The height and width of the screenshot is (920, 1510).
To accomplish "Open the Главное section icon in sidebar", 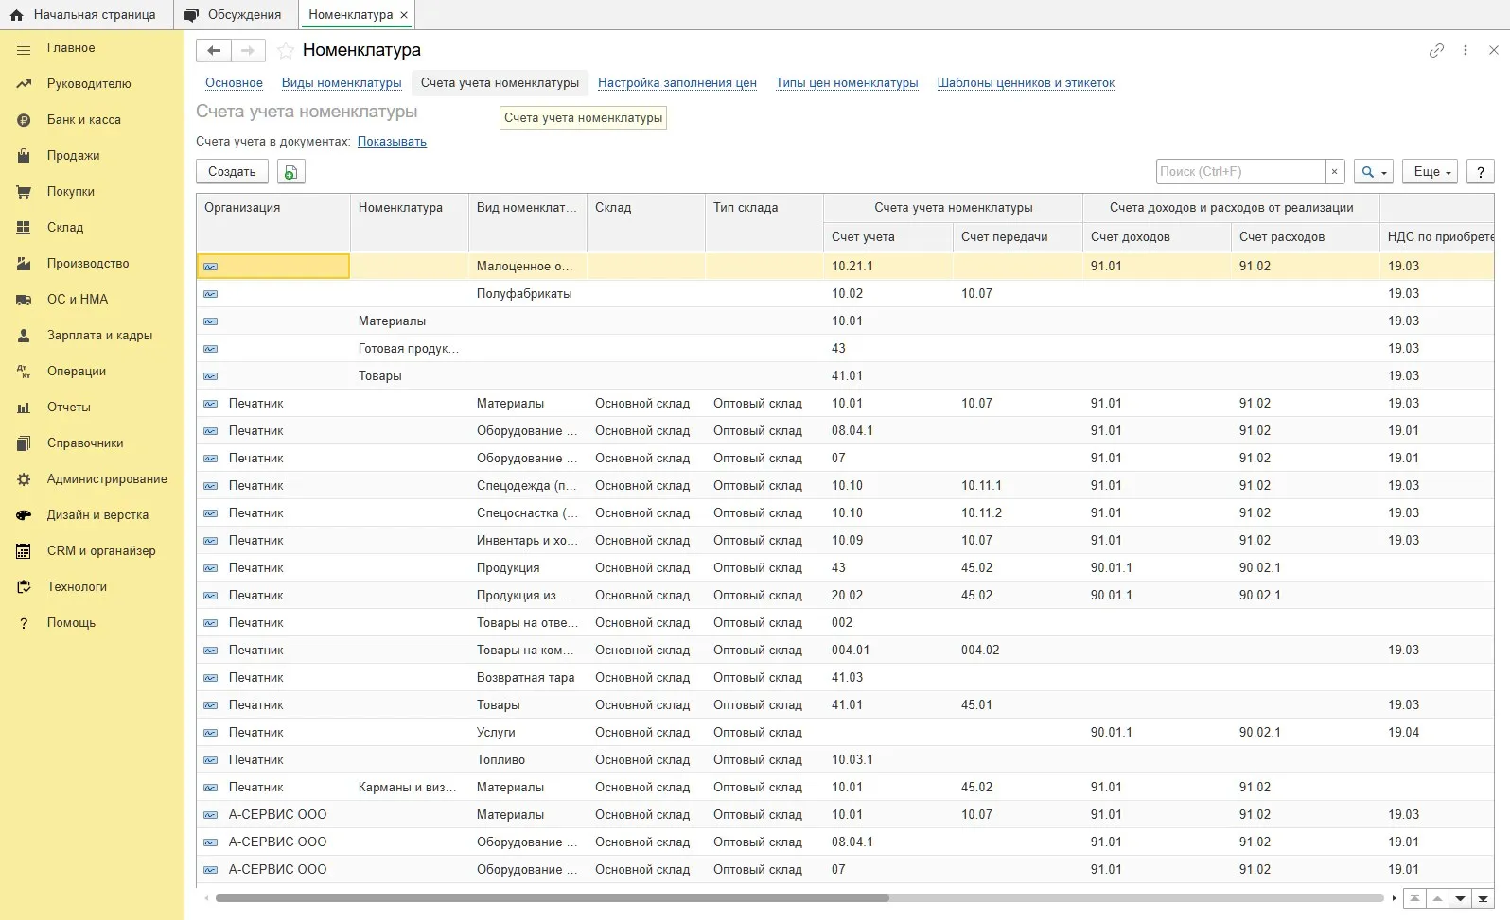I will pos(24,48).
